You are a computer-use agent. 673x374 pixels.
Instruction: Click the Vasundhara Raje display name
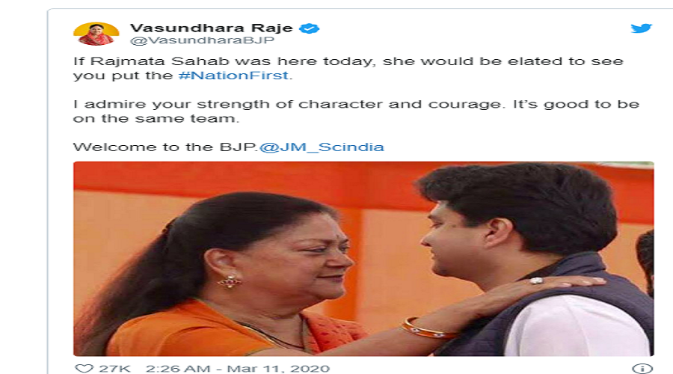pyautogui.click(x=211, y=28)
